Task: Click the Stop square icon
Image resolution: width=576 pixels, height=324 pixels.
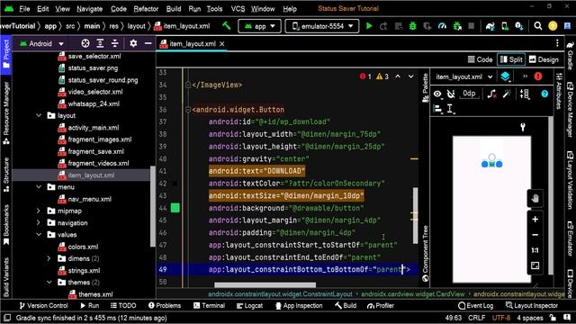Action: point(472,26)
